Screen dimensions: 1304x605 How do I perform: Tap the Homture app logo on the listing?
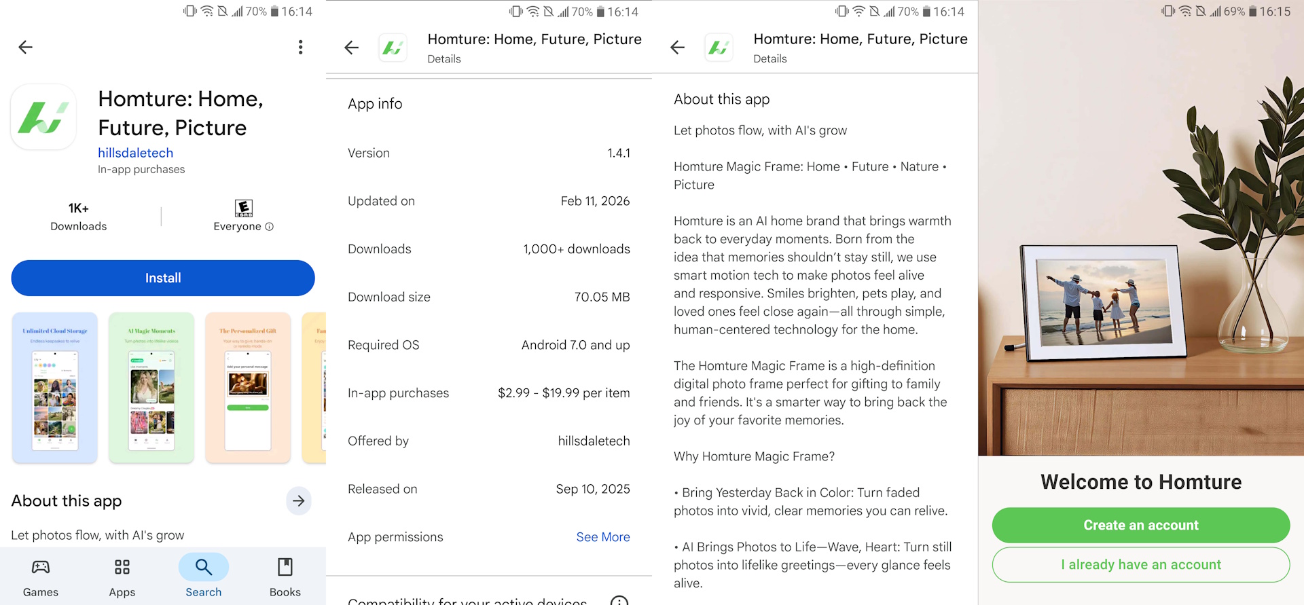tap(43, 117)
